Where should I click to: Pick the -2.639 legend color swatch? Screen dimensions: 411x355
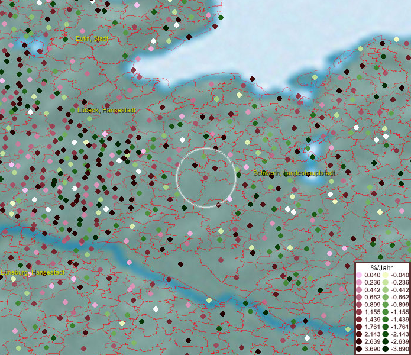coord(386,341)
